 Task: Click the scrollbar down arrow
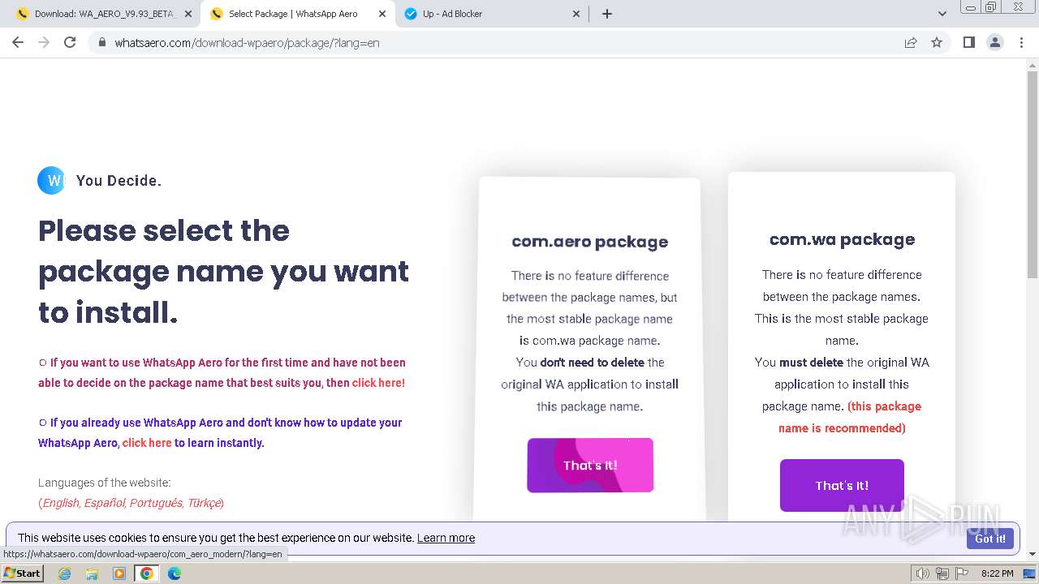tap(1033, 554)
